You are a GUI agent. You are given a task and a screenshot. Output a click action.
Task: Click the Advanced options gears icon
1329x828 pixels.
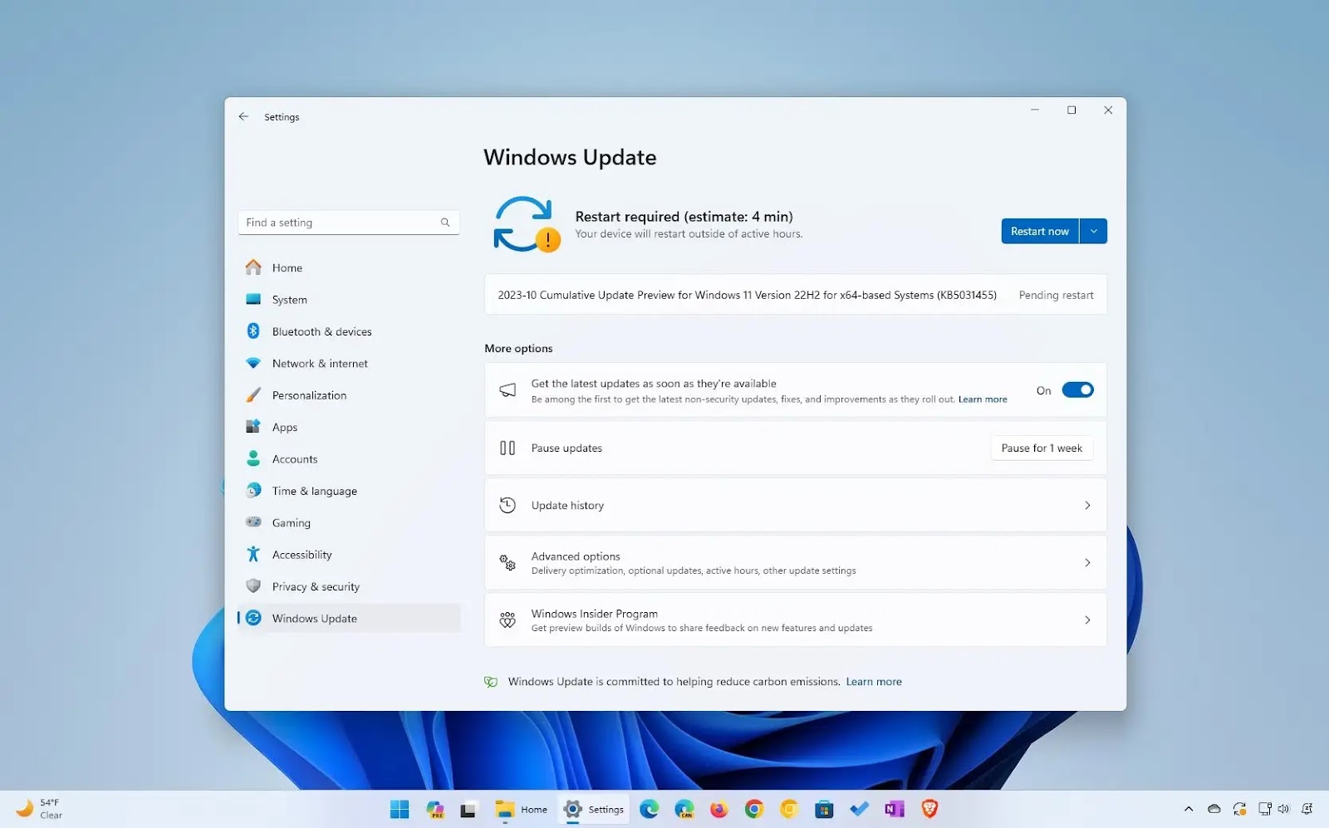(x=508, y=563)
